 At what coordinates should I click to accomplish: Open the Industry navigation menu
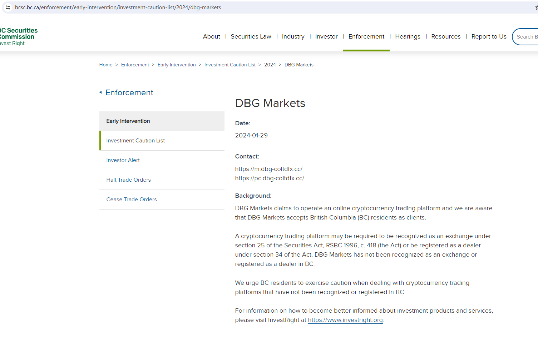[x=293, y=36]
